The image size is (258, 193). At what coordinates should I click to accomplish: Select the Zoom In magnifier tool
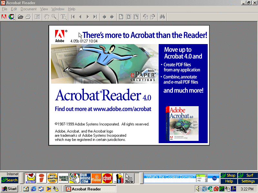coord(54,17)
